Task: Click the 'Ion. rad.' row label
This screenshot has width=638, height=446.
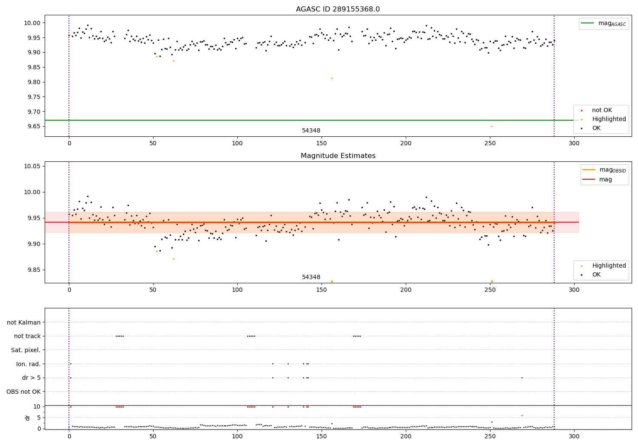Action: coord(28,364)
